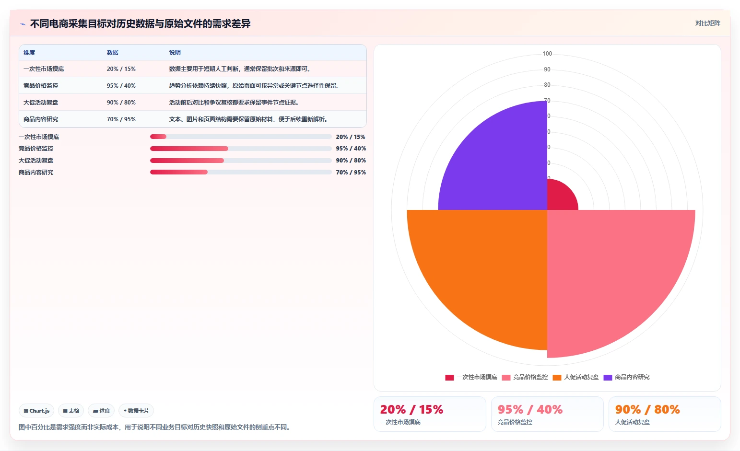
Task: Click the 说明 column header
Action: 175,53
